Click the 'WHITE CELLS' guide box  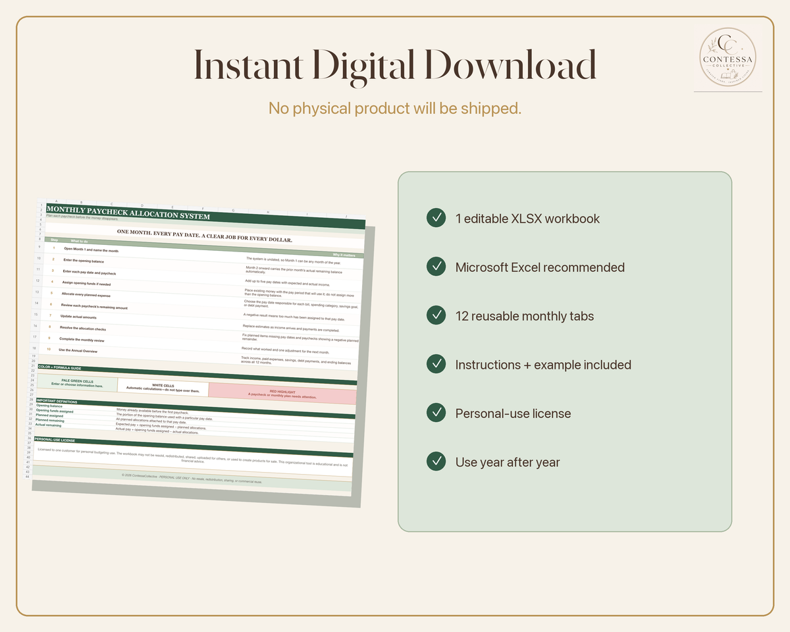163,388
